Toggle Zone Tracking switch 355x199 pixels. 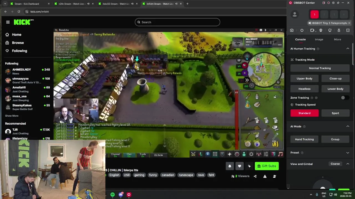click(x=344, y=98)
